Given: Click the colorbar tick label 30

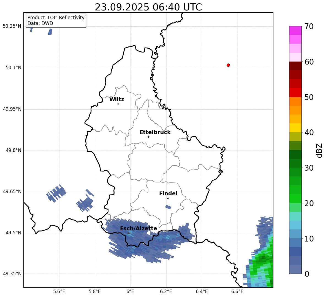Looking at the screenshot, I should pos(309,168).
